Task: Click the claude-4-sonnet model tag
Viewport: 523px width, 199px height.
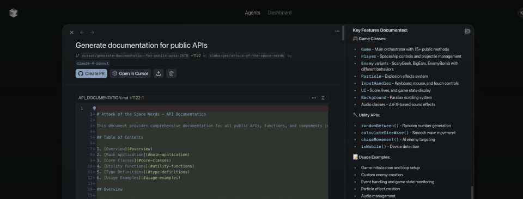Action: pos(93,63)
